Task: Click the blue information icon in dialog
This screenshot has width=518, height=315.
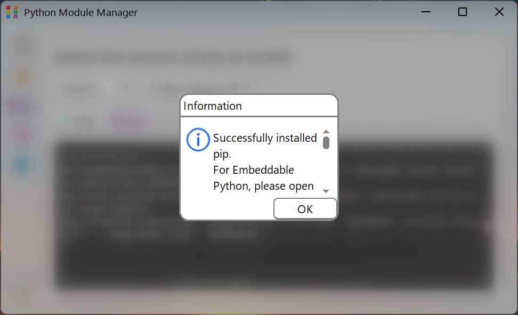Action: coord(198,140)
